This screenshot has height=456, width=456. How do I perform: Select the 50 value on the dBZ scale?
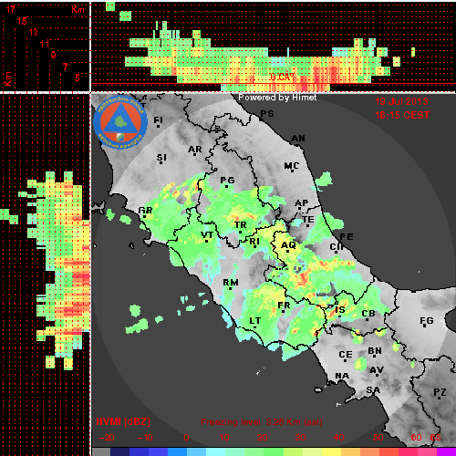[x=378, y=438]
